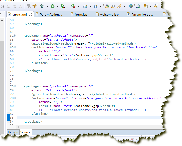Image resolution: width=182 pixels, height=146 pixels.
Task: Click the green Run button
Action: (x=52, y=6)
